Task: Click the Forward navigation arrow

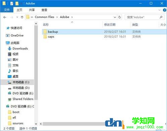Action: point(12,17)
